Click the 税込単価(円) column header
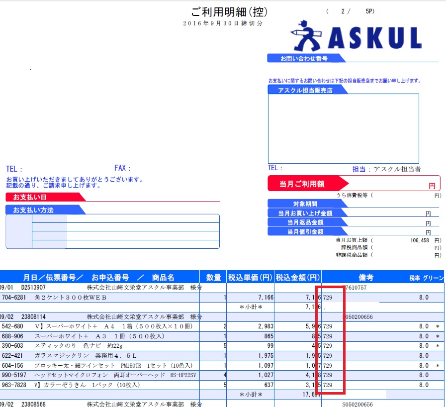The width and height of the screenshot is (446, 407). 250,277
